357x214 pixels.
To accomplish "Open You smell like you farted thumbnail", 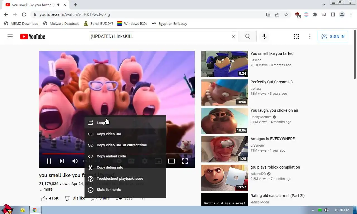I will pos(225,64).
